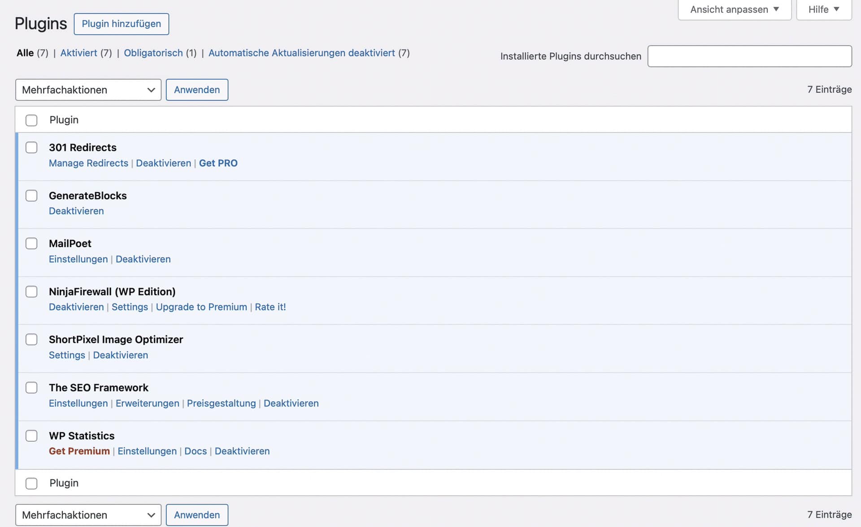
Task: Select the 301 Redirects plugin checkbox
Action: [x=31, y=147]
